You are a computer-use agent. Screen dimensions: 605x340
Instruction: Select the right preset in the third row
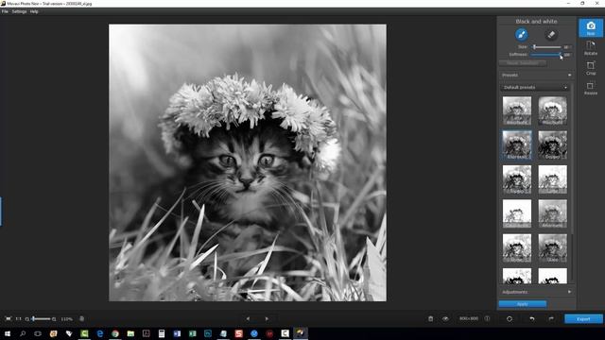[x=552, y=179]
